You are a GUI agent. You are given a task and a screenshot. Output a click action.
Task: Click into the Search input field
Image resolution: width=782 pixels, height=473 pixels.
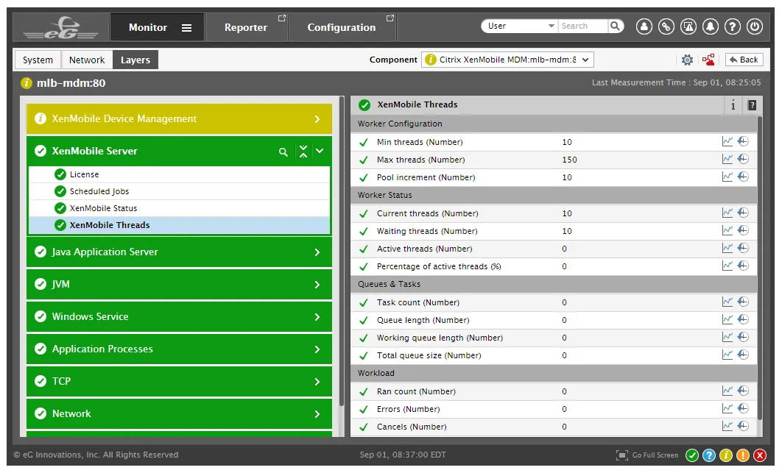tap(582, 26)
